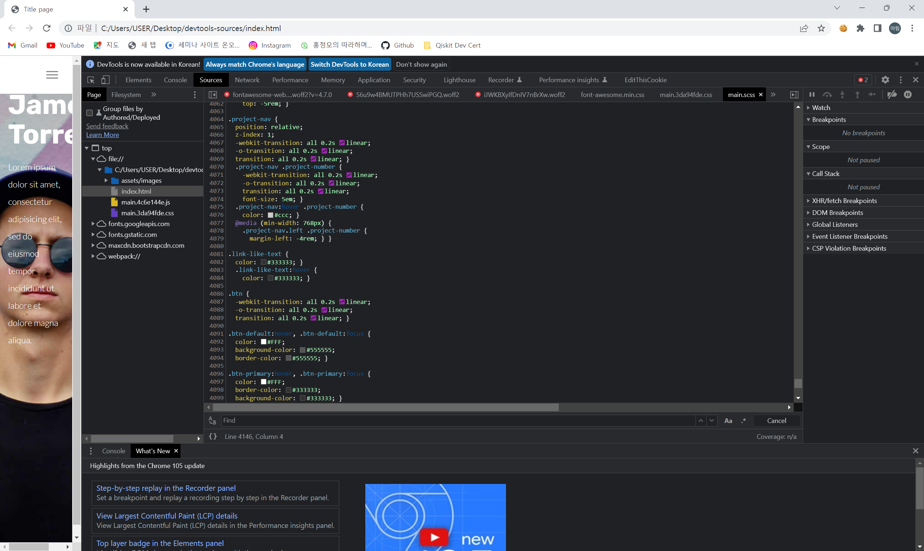Click the Step into function icon
924x551 pixels.
tap(842, 95)
